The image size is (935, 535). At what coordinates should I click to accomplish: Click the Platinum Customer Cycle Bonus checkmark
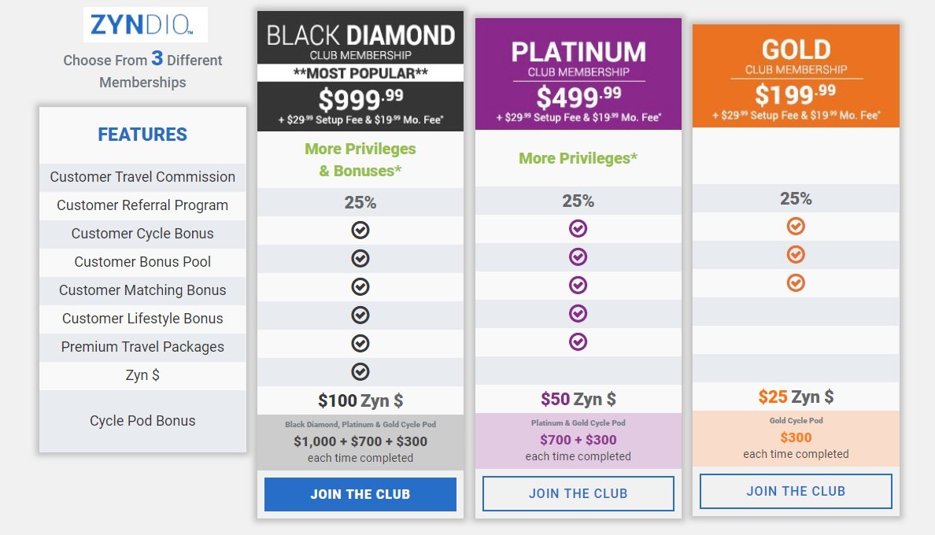(578, 230)
